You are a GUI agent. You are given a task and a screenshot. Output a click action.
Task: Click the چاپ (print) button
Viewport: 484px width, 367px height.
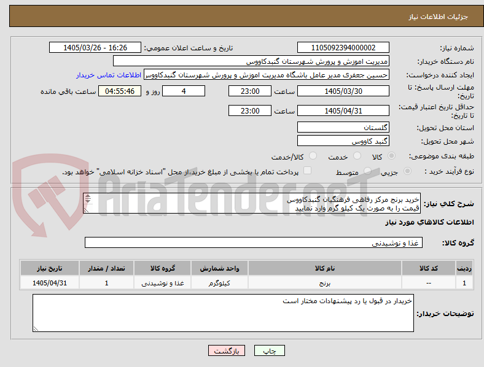tap(270, 350)
